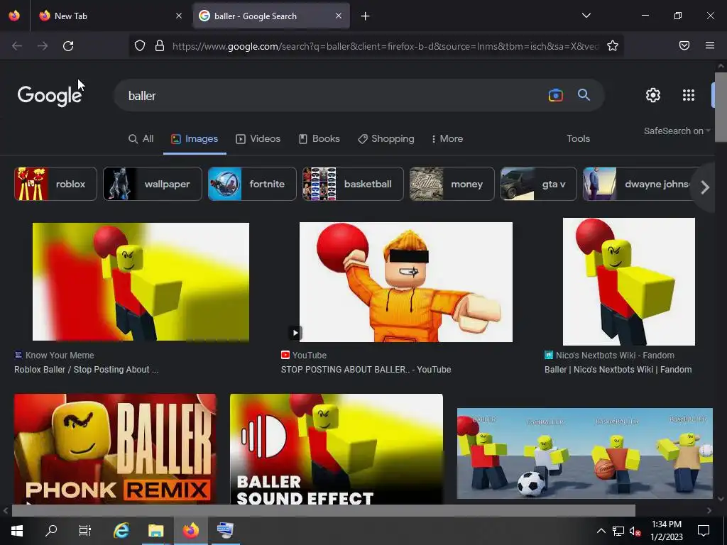Click the scroll-right arrow on horizontal scrollbar

709,510
